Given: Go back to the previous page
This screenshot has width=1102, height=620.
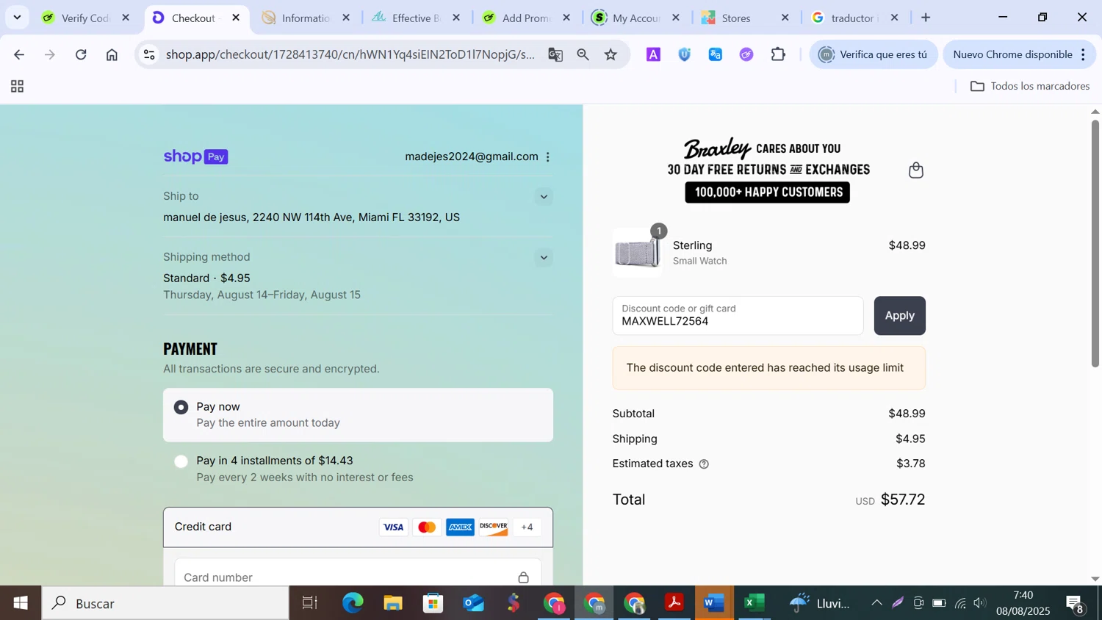Looking at the screenshot, I should tap(19, 54).
